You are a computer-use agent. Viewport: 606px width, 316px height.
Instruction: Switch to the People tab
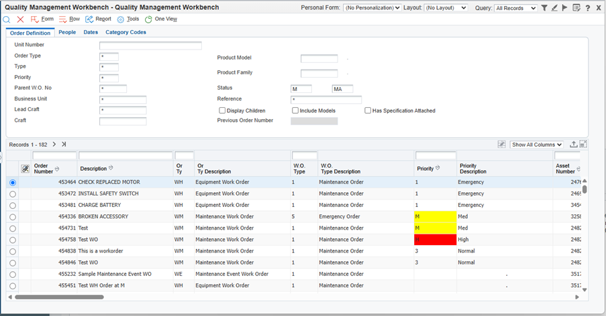coord(67,32)
